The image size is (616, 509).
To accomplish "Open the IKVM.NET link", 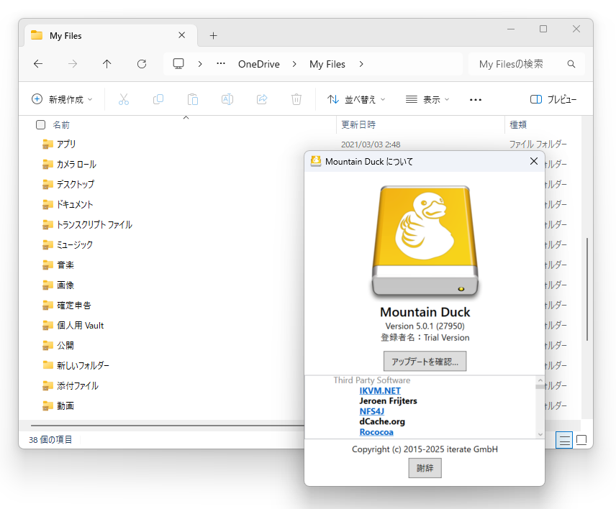I will [x=379, y=390].
